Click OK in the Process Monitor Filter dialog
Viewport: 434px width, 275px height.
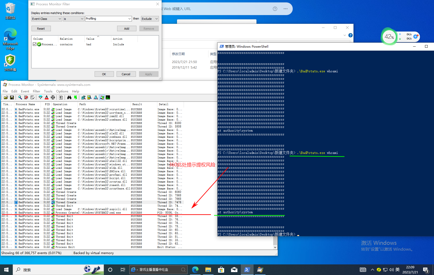coord(104,74)
